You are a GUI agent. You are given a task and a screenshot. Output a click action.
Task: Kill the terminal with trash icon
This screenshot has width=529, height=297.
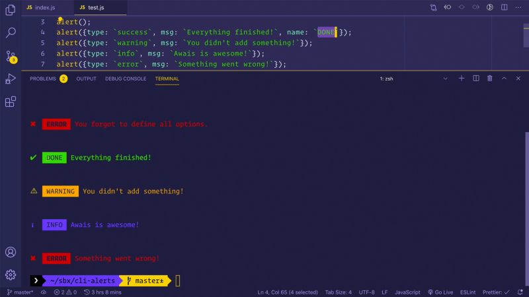489,79
